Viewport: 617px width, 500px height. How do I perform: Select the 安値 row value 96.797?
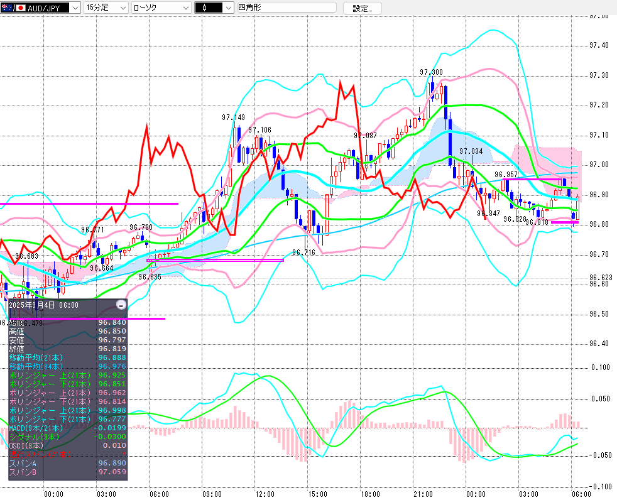[112, 340]
